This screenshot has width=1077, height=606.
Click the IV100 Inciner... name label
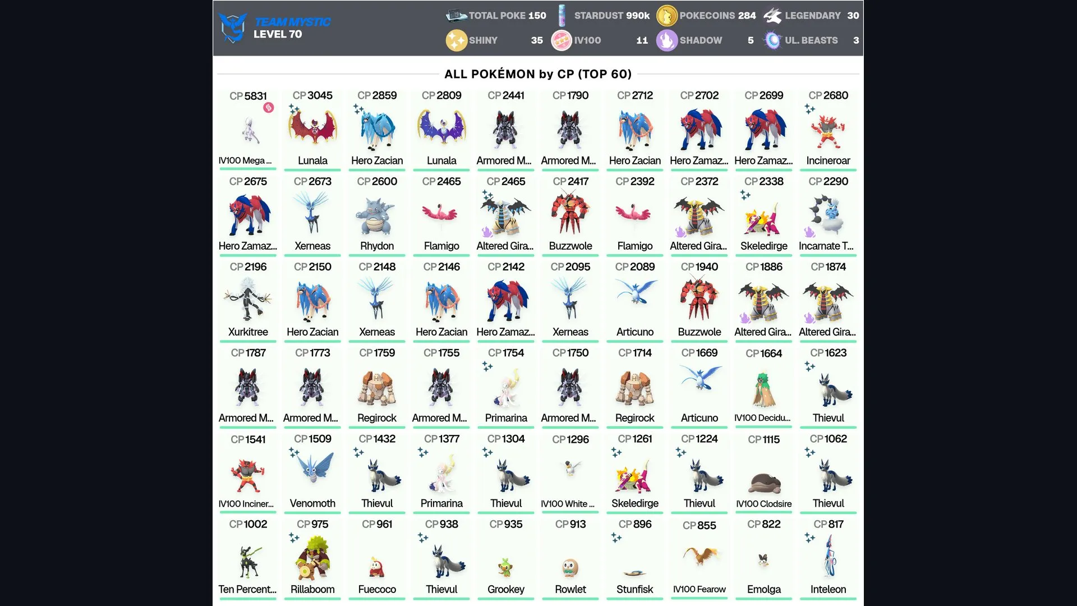coord(246,504)
